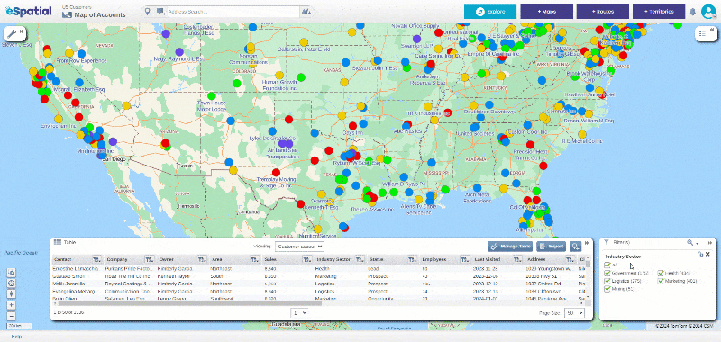Open the Maps menu
Screen dimensions: 721x342
(x=547, y=12)
